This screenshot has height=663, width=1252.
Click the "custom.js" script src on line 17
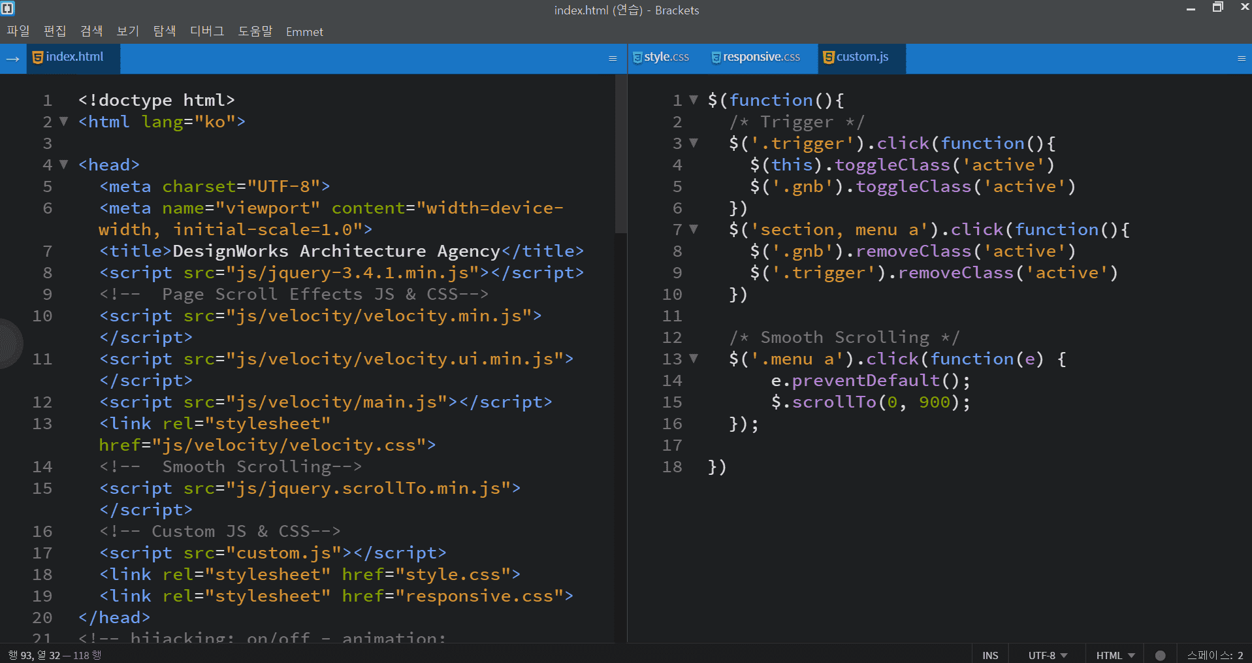284,553
